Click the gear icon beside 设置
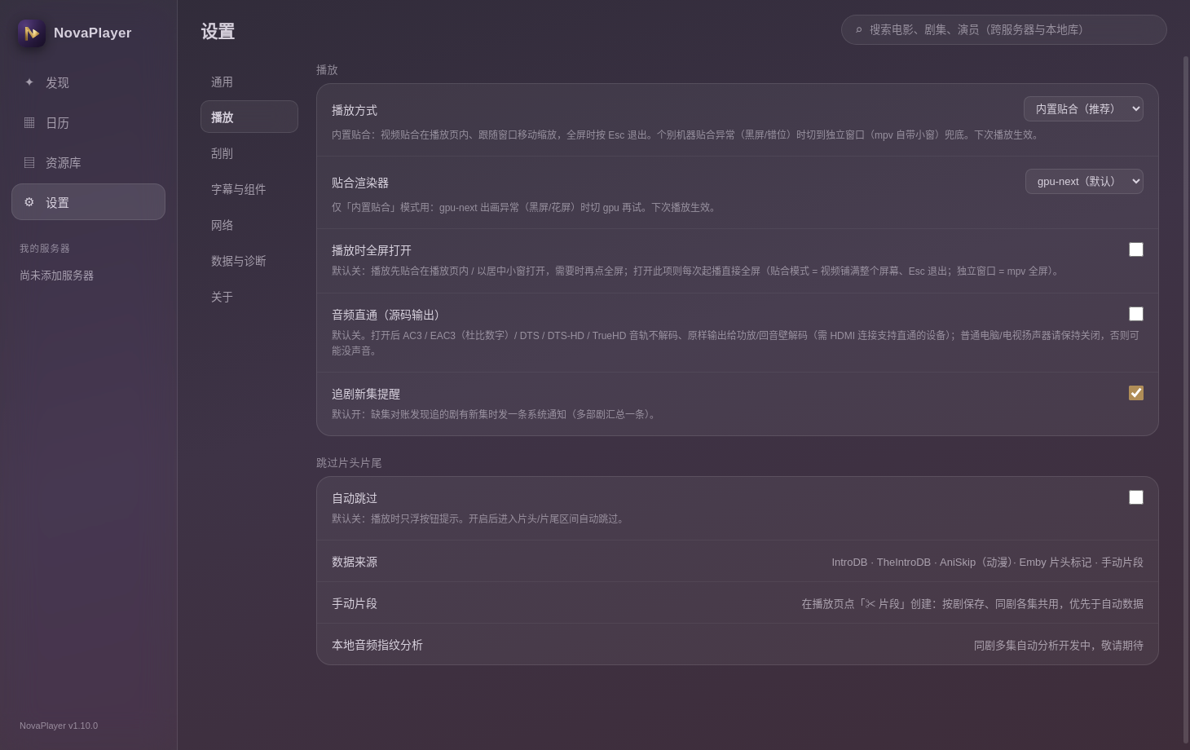Image resolution: width=1190 pixels, height=750 pixels. click(x=29, y=202)
